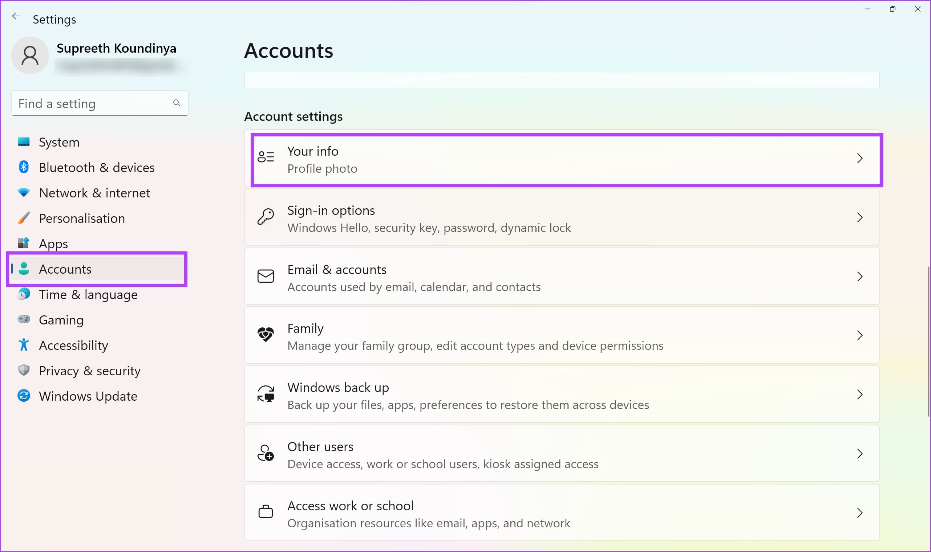931x552 pixels.
Task: Click the Bluetooth icon in sidebar
Action: [x=24, y=167]
